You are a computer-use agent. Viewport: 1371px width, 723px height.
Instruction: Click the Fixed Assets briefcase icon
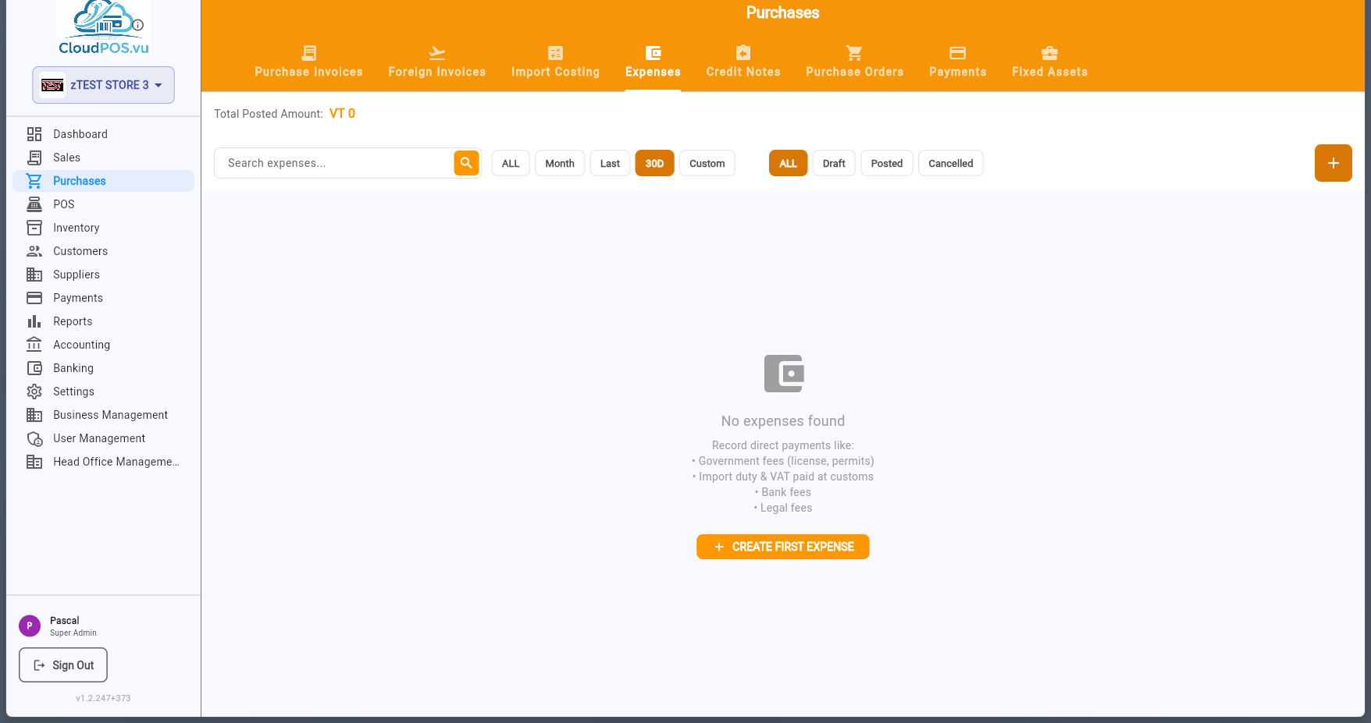(1050, 53)
